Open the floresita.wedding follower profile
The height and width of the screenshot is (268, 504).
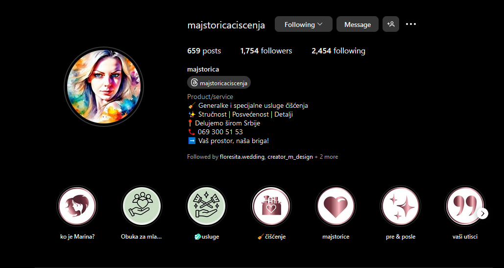242,157
